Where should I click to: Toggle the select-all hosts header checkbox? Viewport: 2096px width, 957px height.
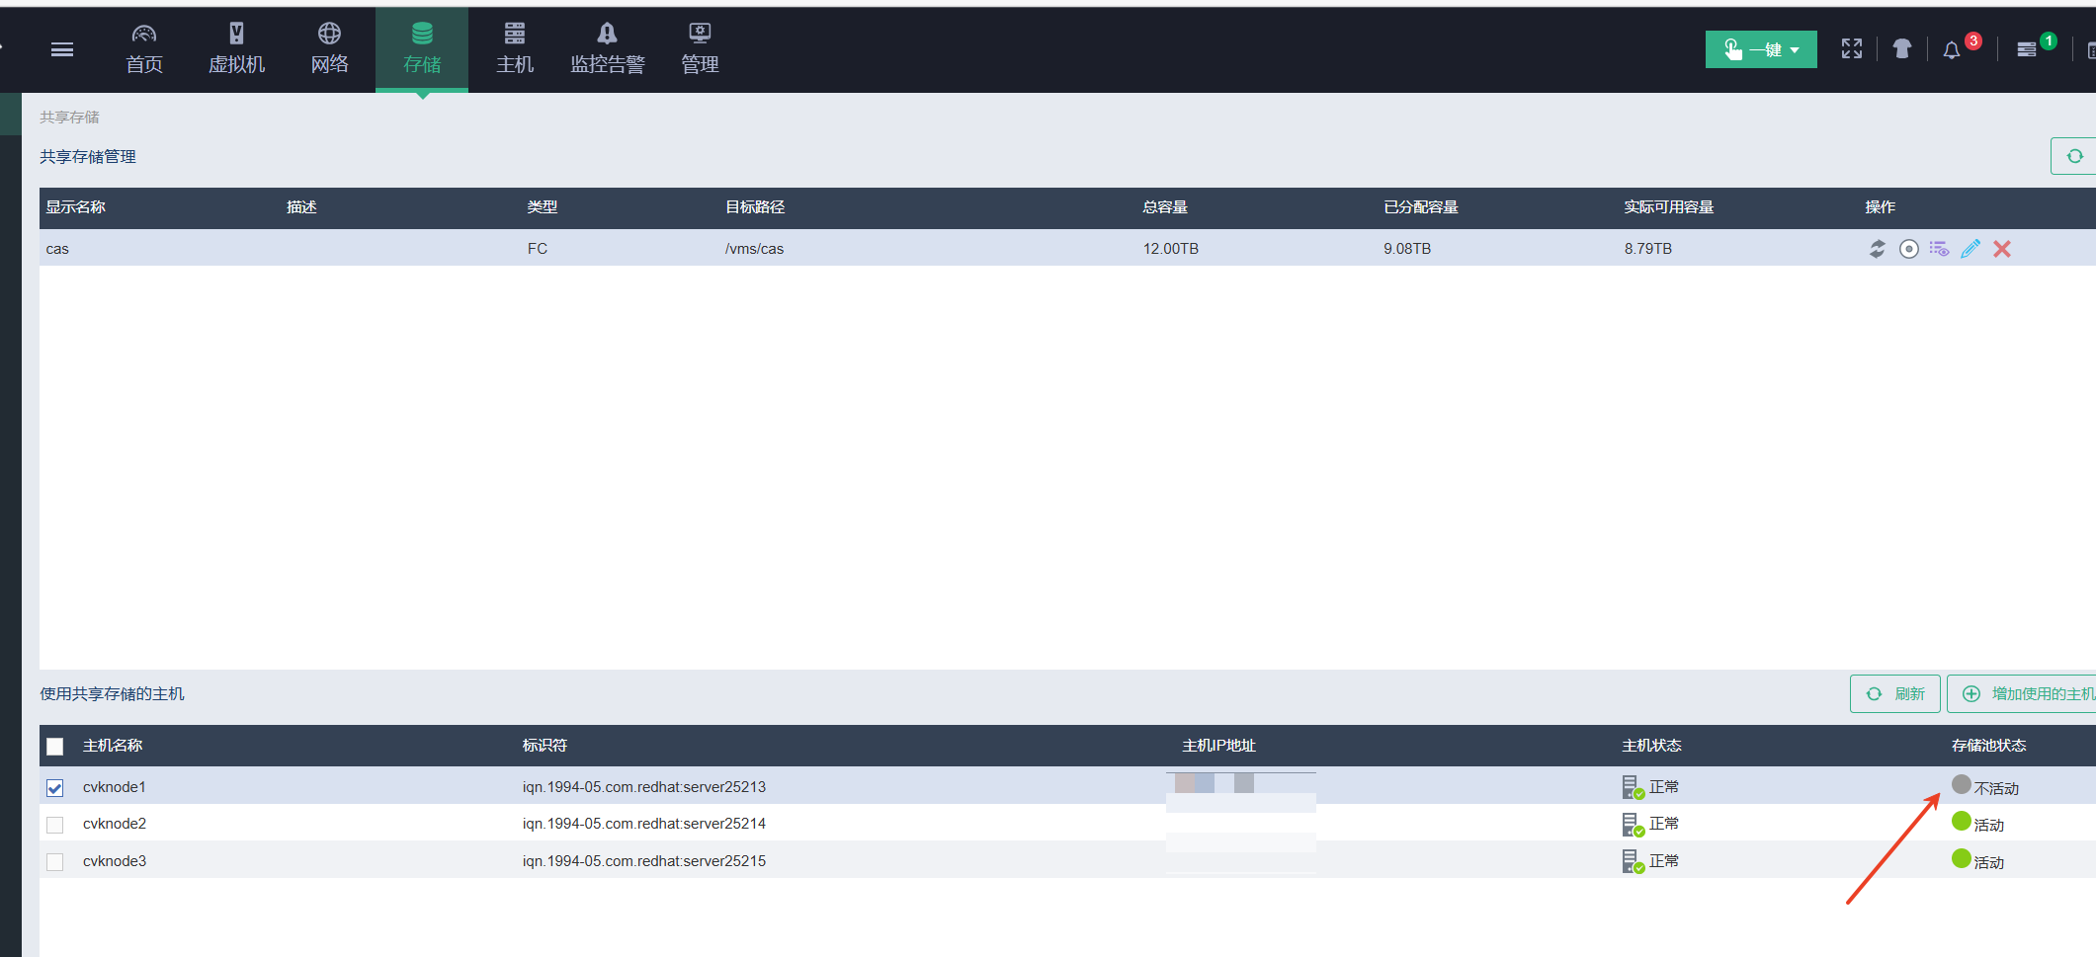coord(55,747)
